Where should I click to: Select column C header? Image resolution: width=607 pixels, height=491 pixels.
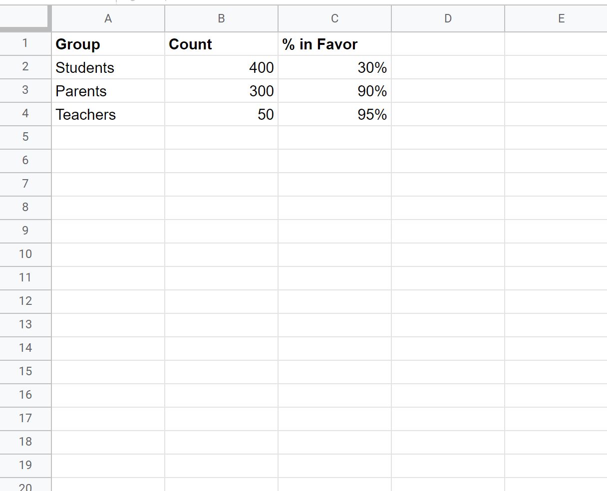334,18
